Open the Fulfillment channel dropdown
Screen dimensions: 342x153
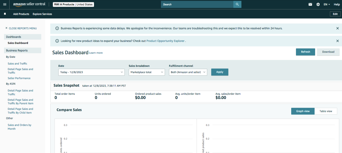tap(188, 72)
